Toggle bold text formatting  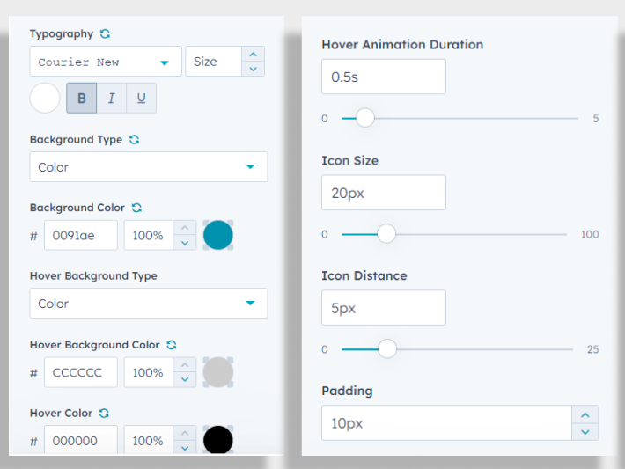[x=81, y=98]
